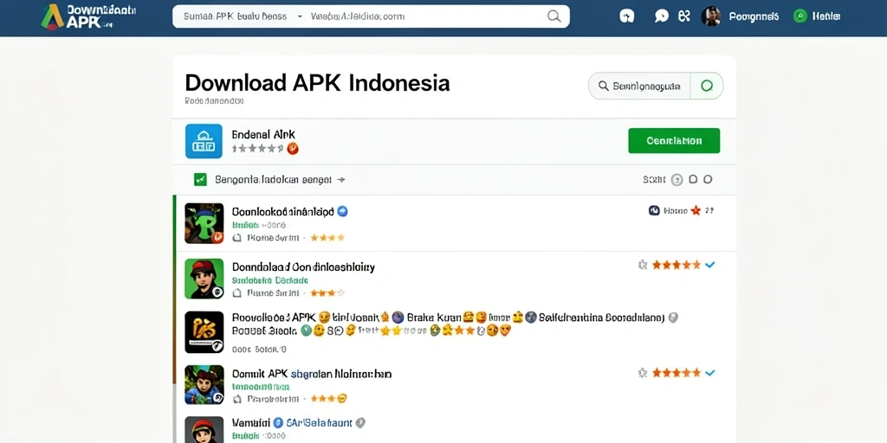Click the green button on the Endenal Alrk row
This screenshot has height=443, width=887.
674,141
